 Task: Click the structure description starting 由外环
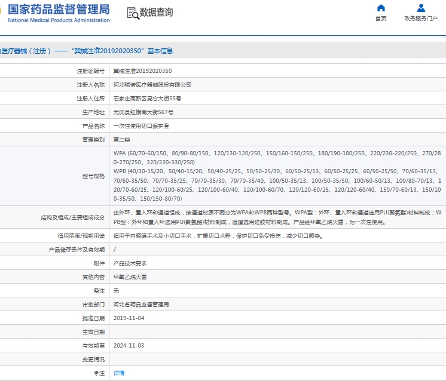pos(277,217)
